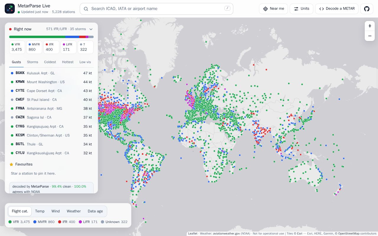Open CWEF St Paul Island row

pos(51,100)
